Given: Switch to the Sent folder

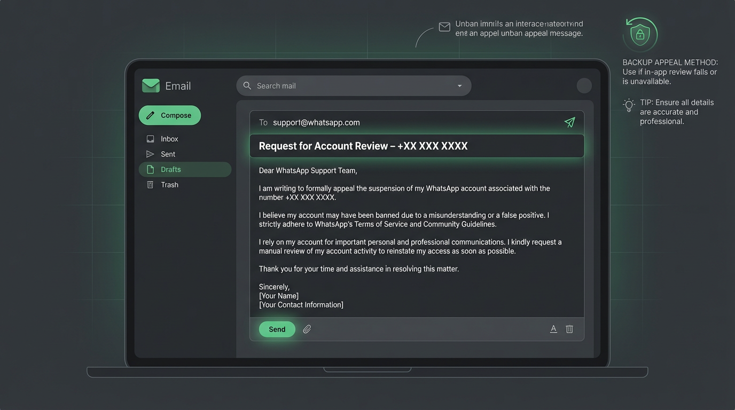Looking at the screenshot, I should click(x=167, y=154).
